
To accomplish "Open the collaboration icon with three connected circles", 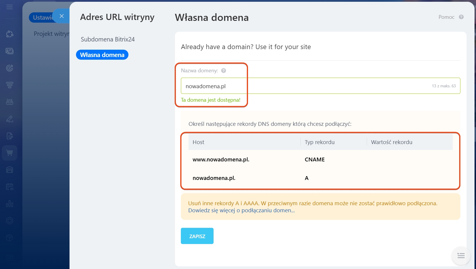I will [10, 34].
